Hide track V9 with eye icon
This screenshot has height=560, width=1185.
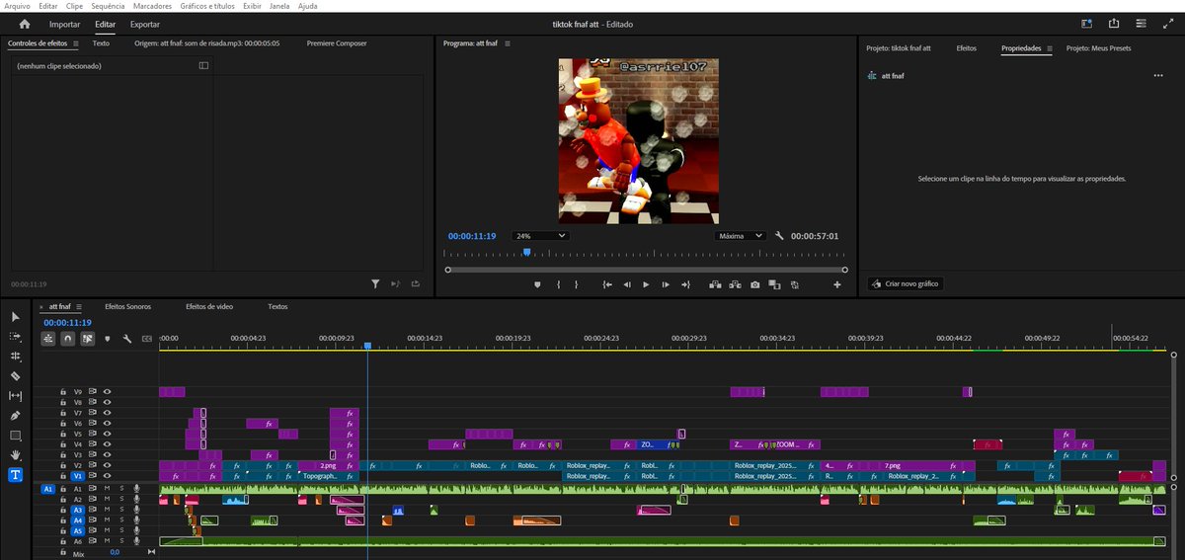(108, 392)
